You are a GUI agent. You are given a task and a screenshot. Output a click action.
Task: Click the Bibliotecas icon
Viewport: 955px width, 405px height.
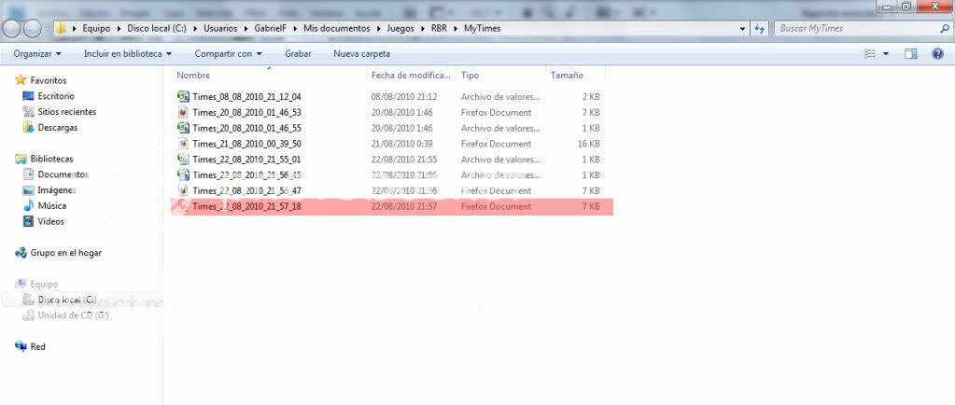[21, 159]
